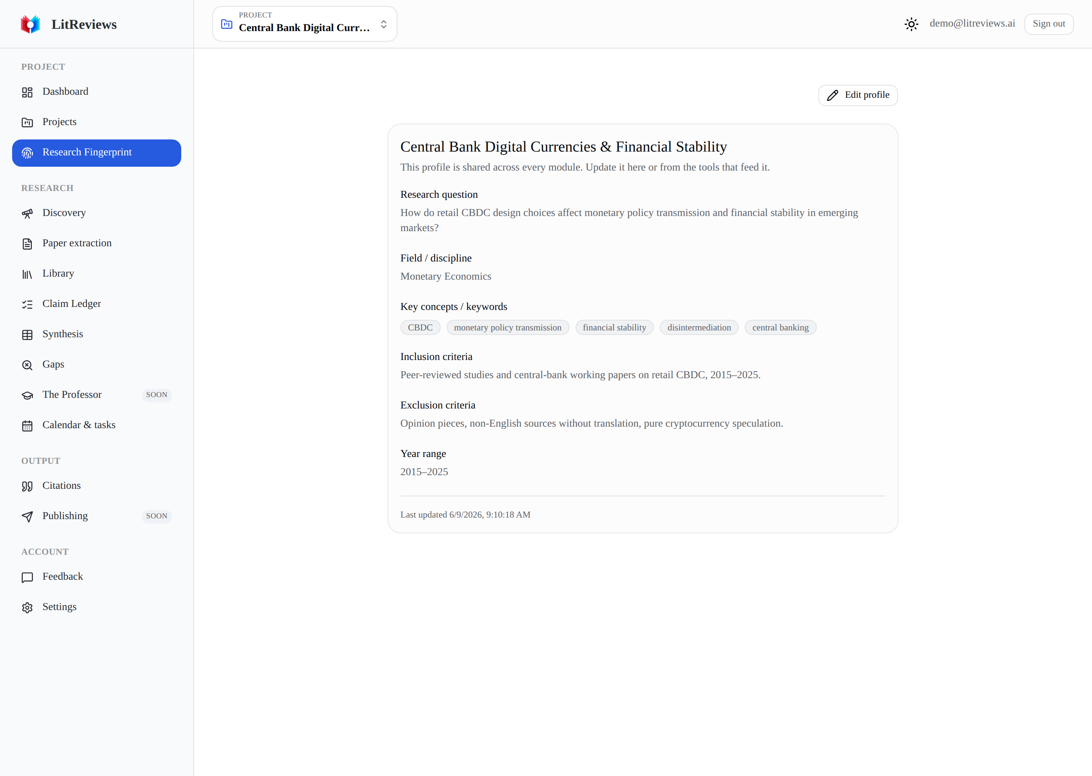Click the monetary policy transmission chip
The width and height of the screenshot is (1092, 776).
508,328
